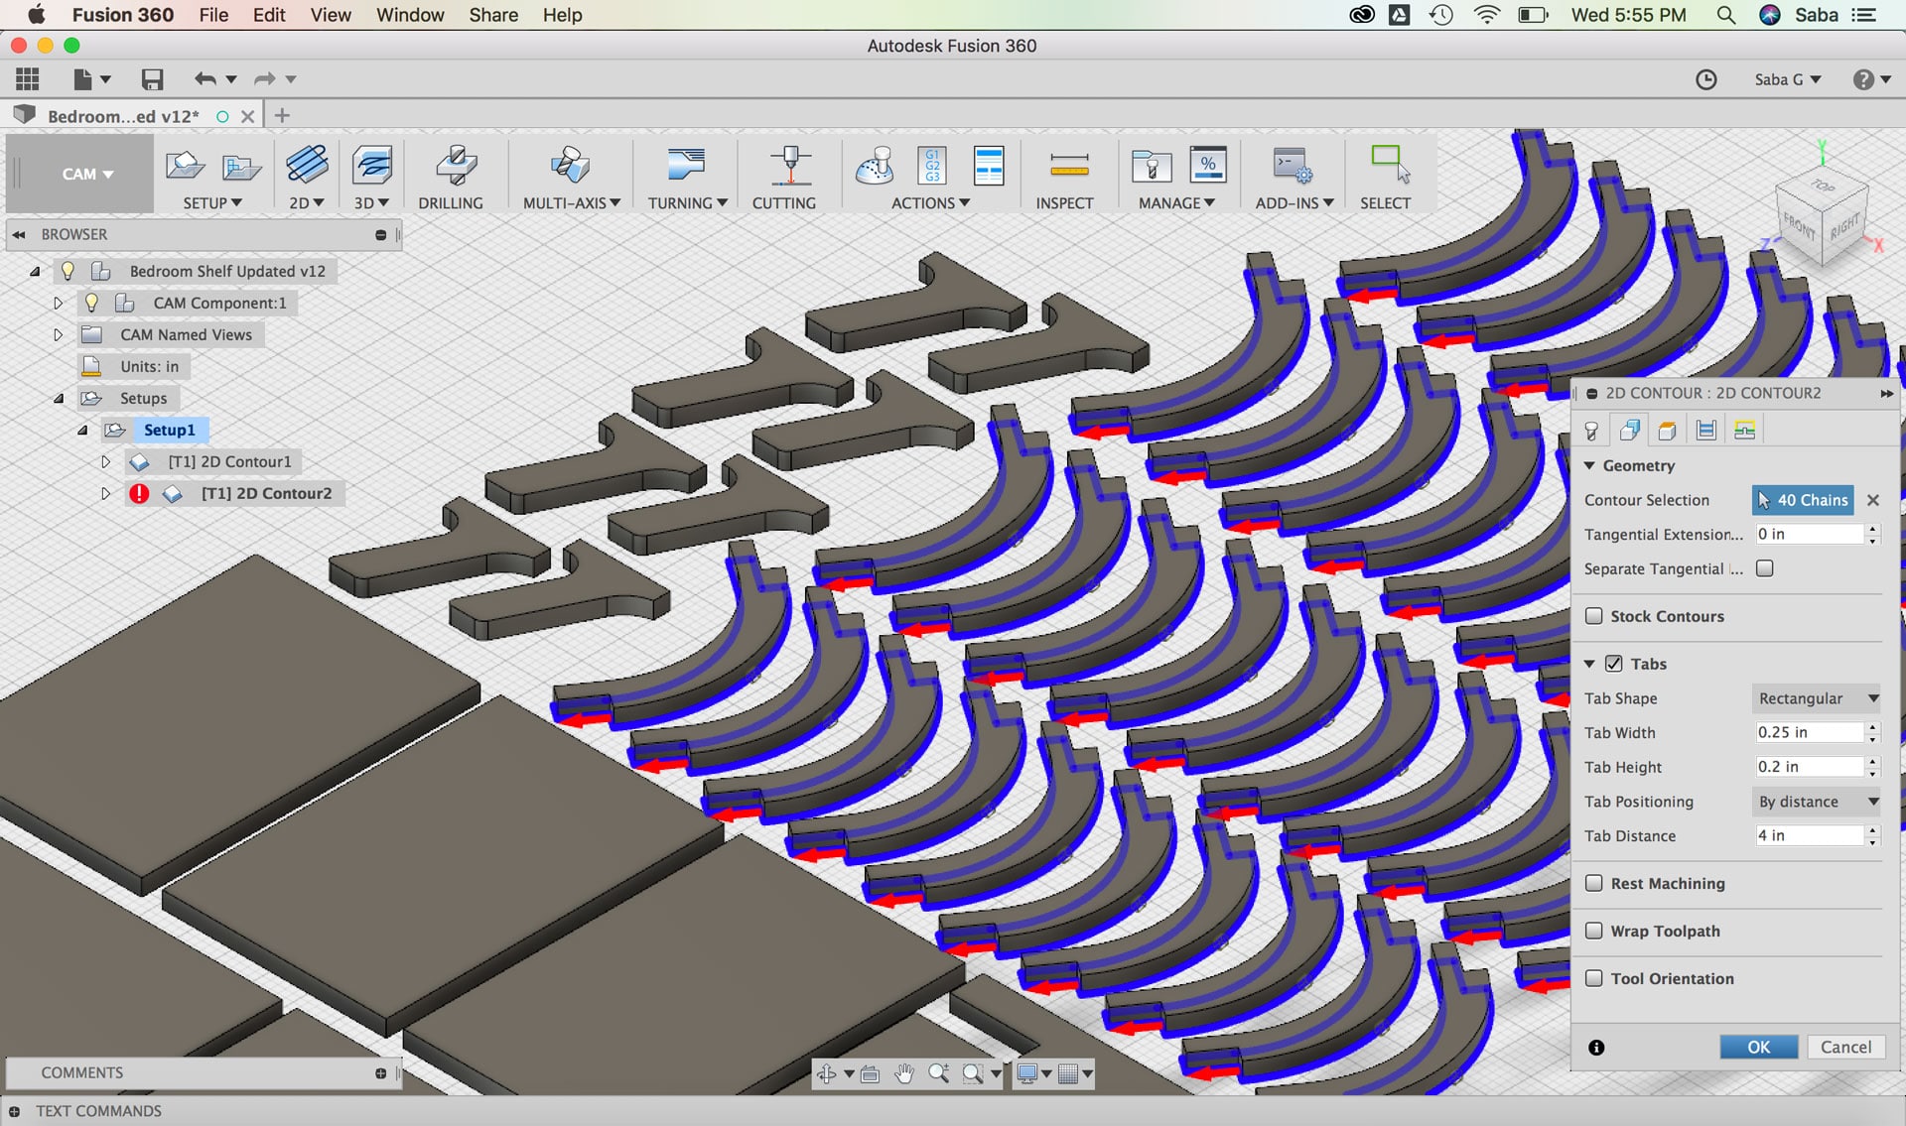Click the Cancel button
The height and width of the screenshot is (1126, 1906).
[1845, 1047]
